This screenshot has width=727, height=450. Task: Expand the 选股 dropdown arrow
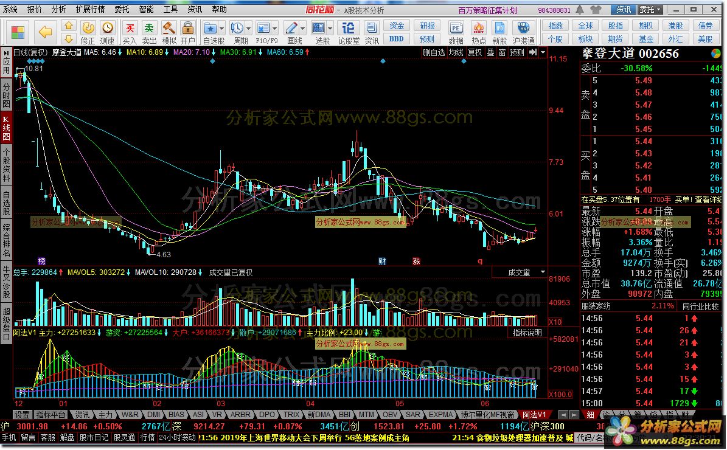point(330,29)
